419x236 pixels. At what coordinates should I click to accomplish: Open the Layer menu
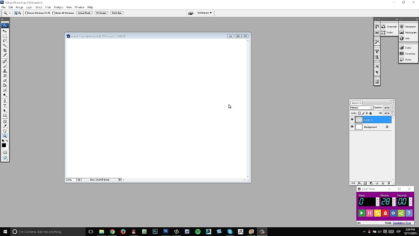tap(29, 7)
